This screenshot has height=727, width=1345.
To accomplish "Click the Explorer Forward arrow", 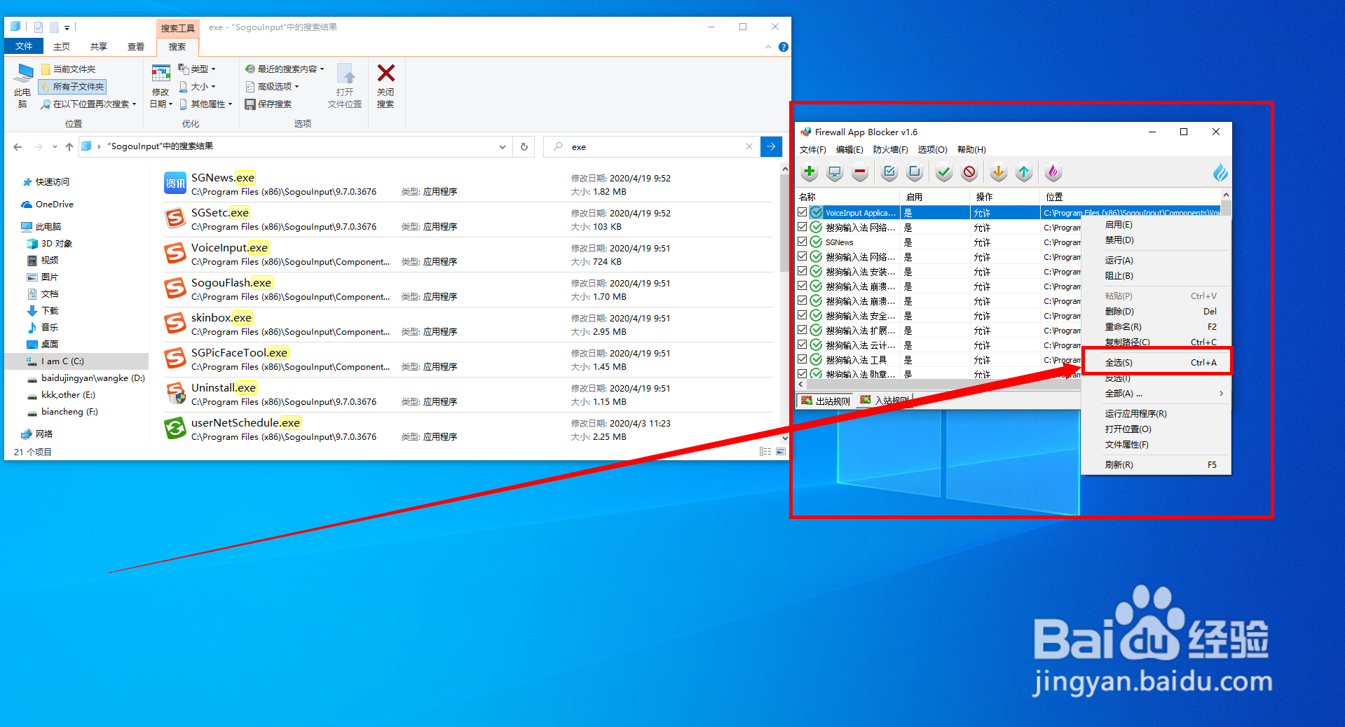I will point(39,146).
